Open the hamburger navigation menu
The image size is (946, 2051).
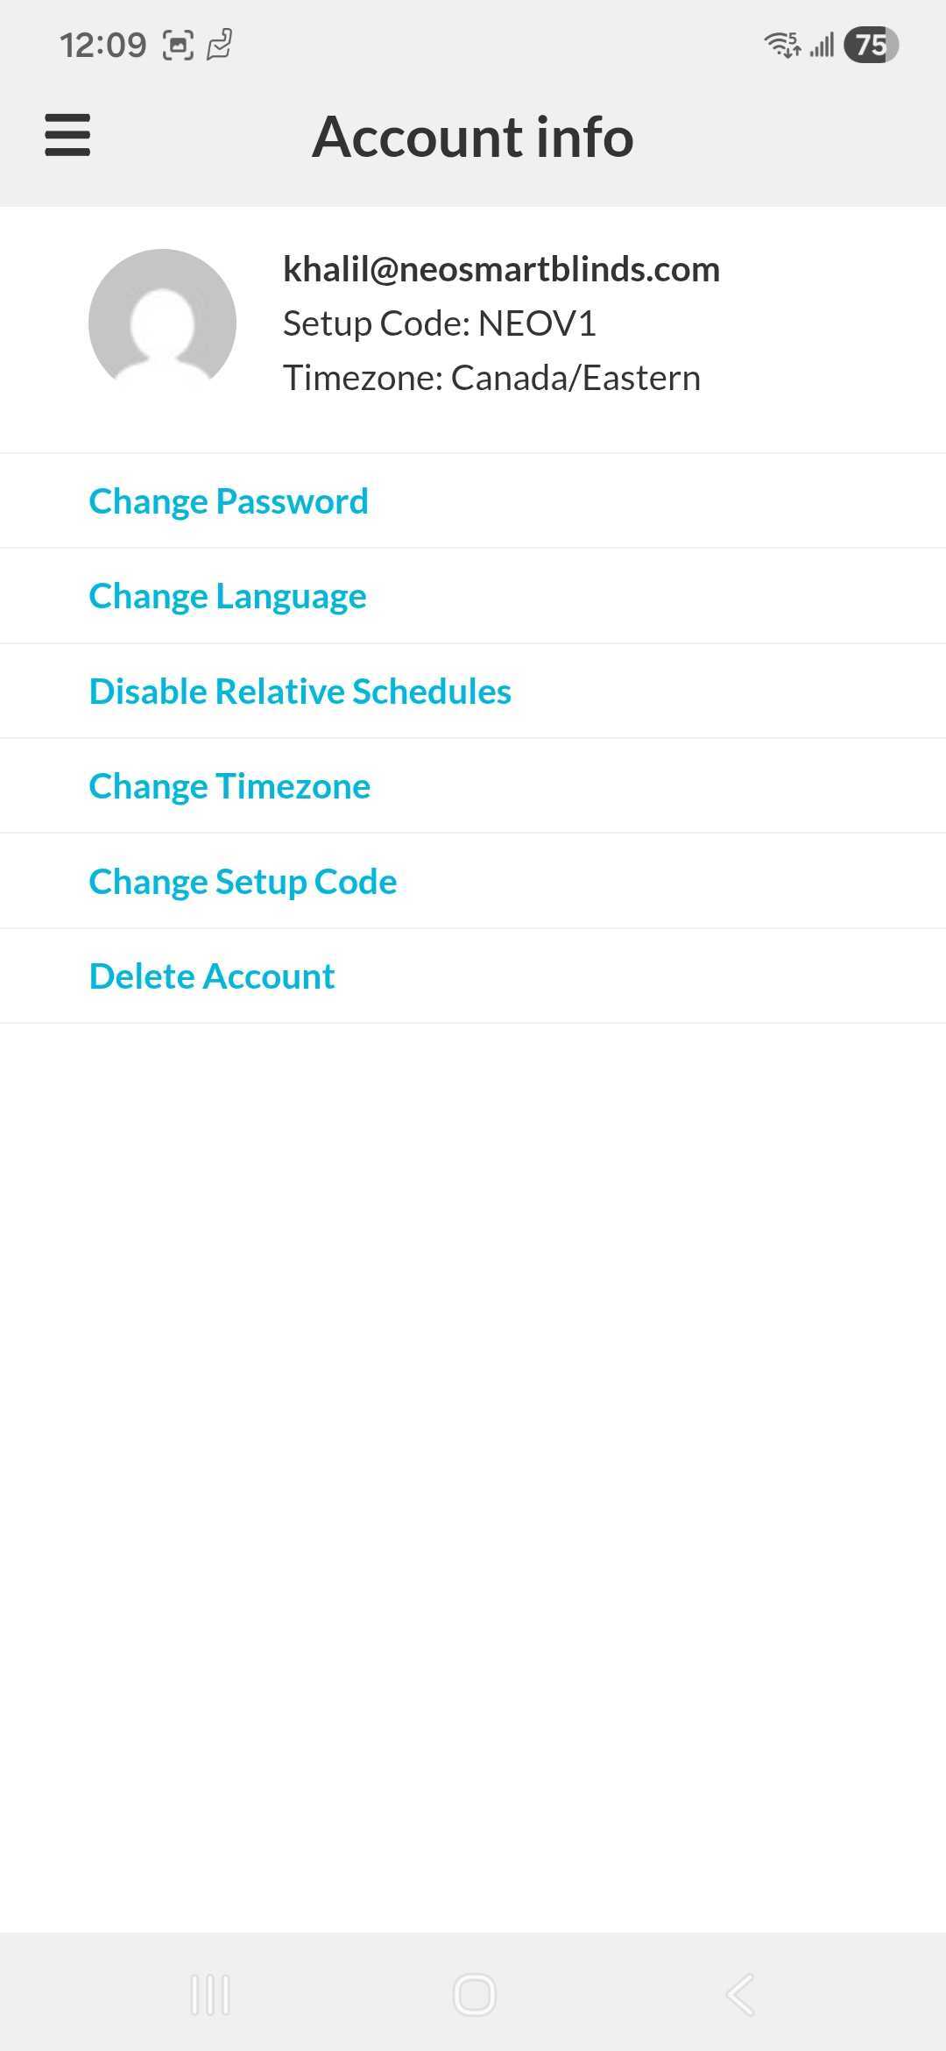[67, 136]
